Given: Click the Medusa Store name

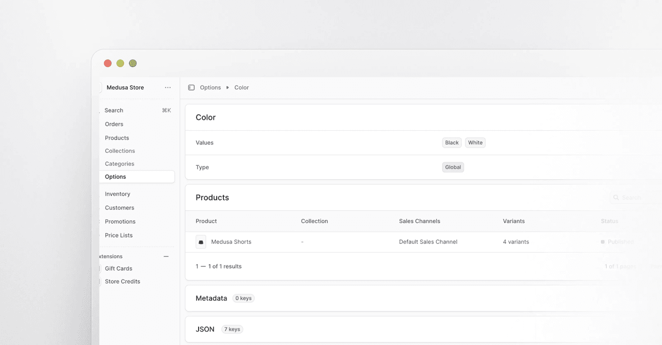Looking at the screenshot, I should click(x=125, y=88).
